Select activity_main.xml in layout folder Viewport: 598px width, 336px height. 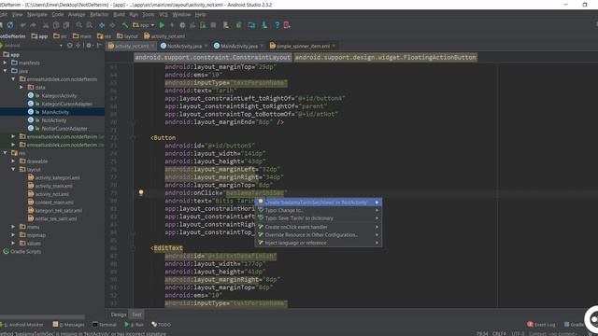[x=54, y=186]
